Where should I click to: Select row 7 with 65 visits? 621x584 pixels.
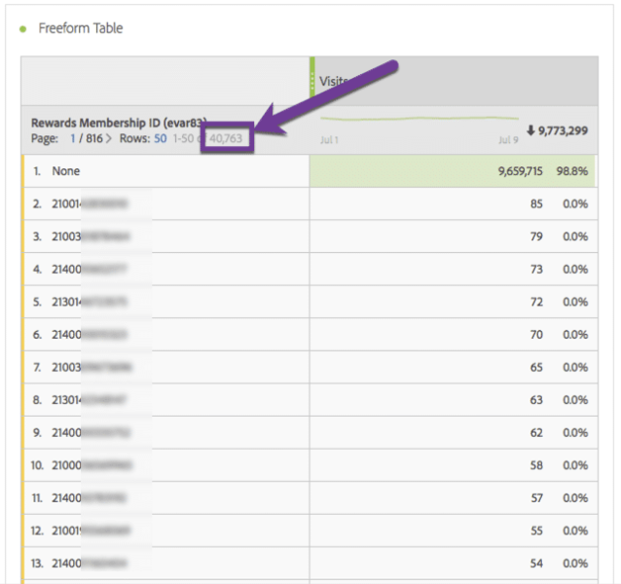tap(309, 367)
